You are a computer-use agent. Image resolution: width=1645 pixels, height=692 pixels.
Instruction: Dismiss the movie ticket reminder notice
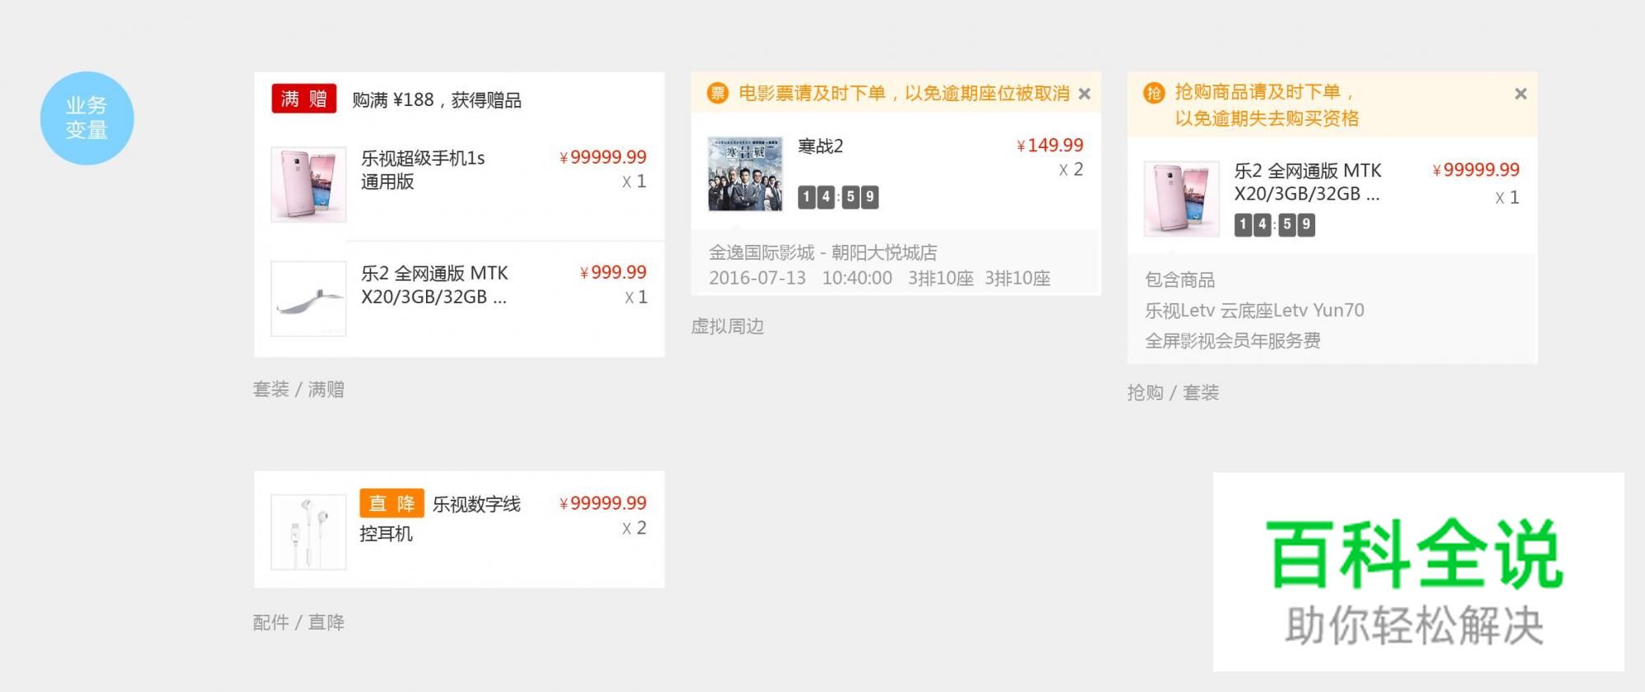[x=1084, y=93]
